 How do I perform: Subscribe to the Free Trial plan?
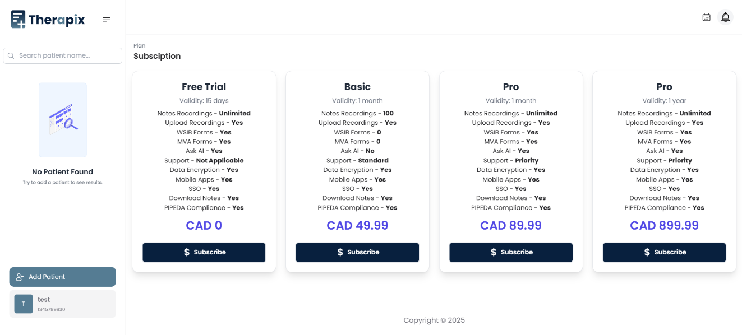coord(204,252)
